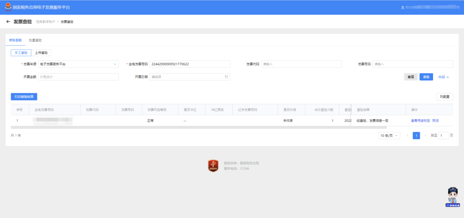Switch to the 上传查验 mode option

[x=41, y=53]
